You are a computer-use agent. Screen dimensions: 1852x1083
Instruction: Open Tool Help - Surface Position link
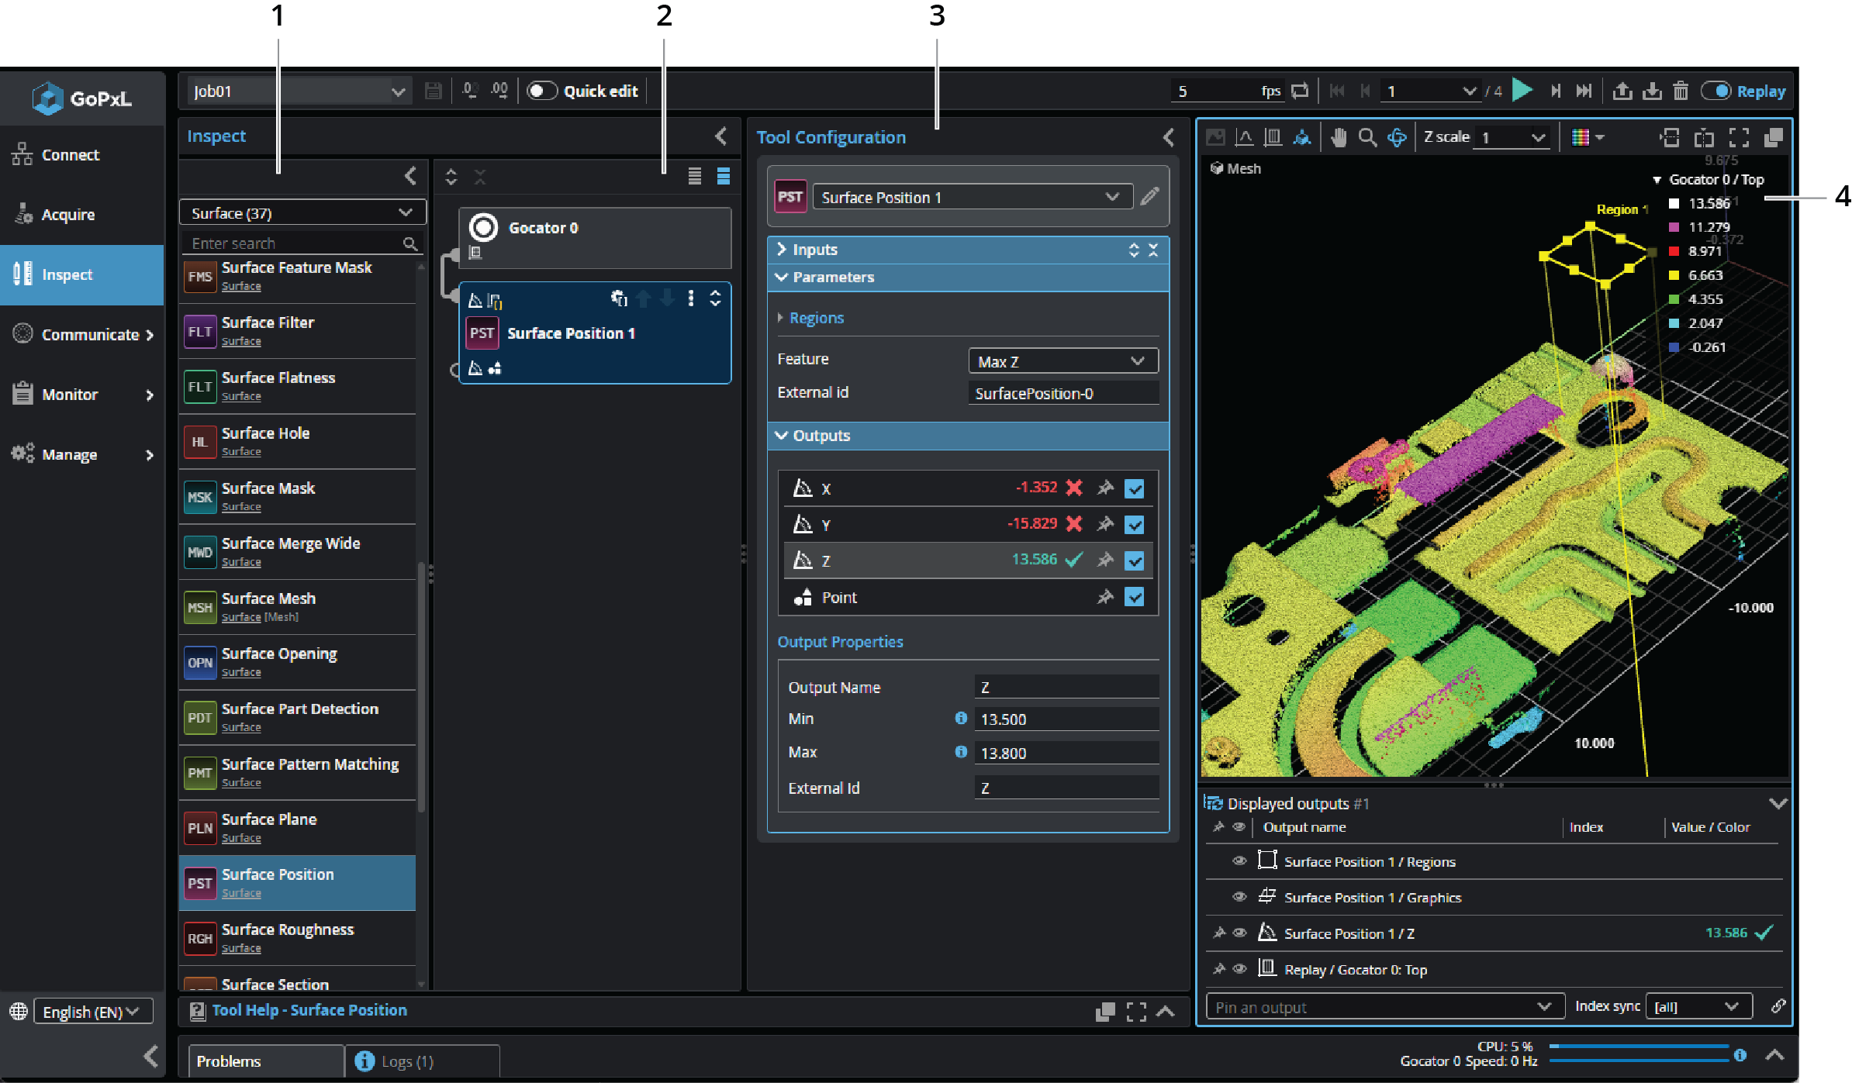click(309, 1010)
